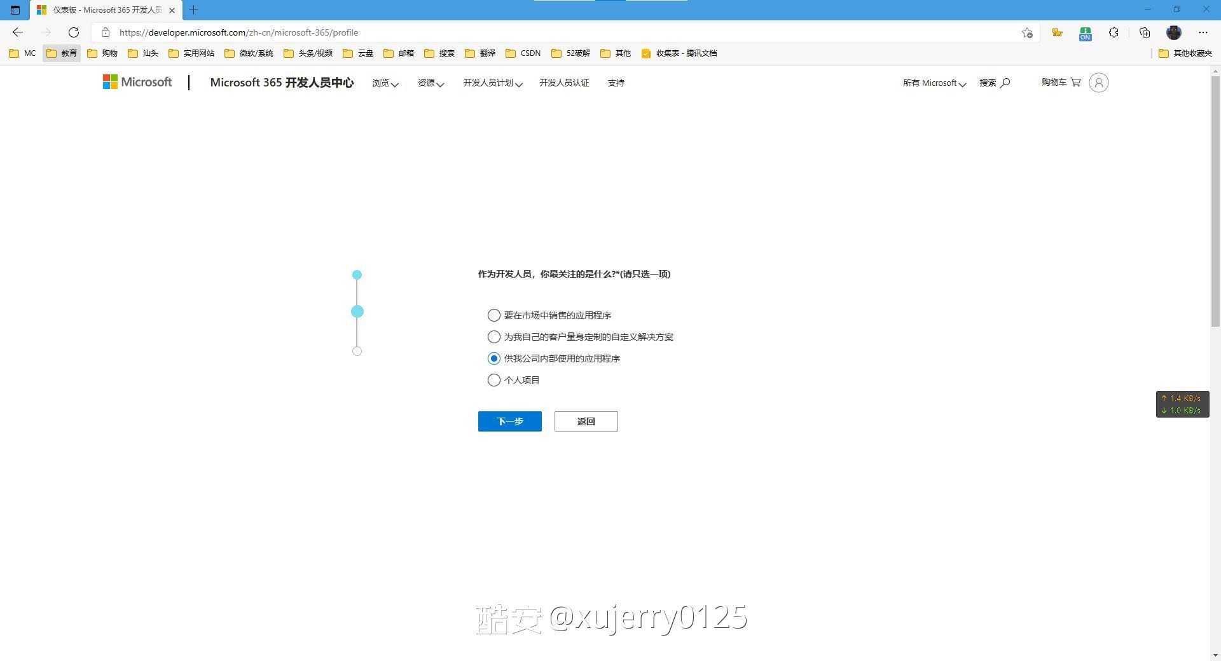Open the 开发人员认证 menu item
The width and height of the screenshot is (1221, 661).
(x=564, y=83)
